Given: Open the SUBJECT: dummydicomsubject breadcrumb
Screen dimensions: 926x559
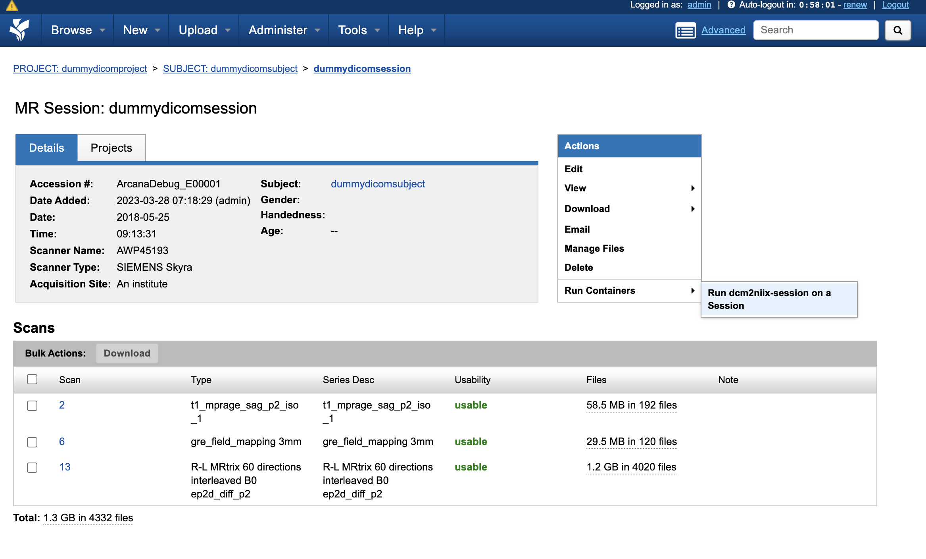Looking at the screenshot, I should pos(230,69).
